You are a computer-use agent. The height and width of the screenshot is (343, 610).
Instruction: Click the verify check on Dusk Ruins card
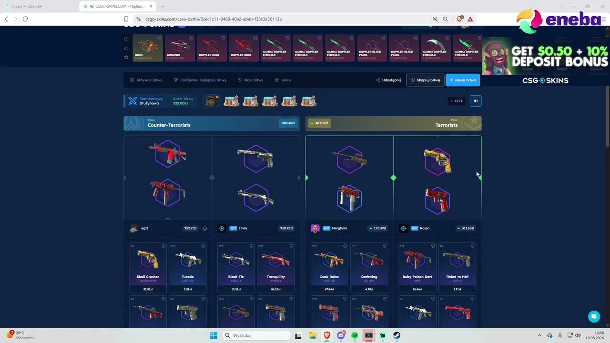click(x=345, y=246)
